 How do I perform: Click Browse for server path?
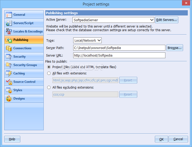point(175,48)
